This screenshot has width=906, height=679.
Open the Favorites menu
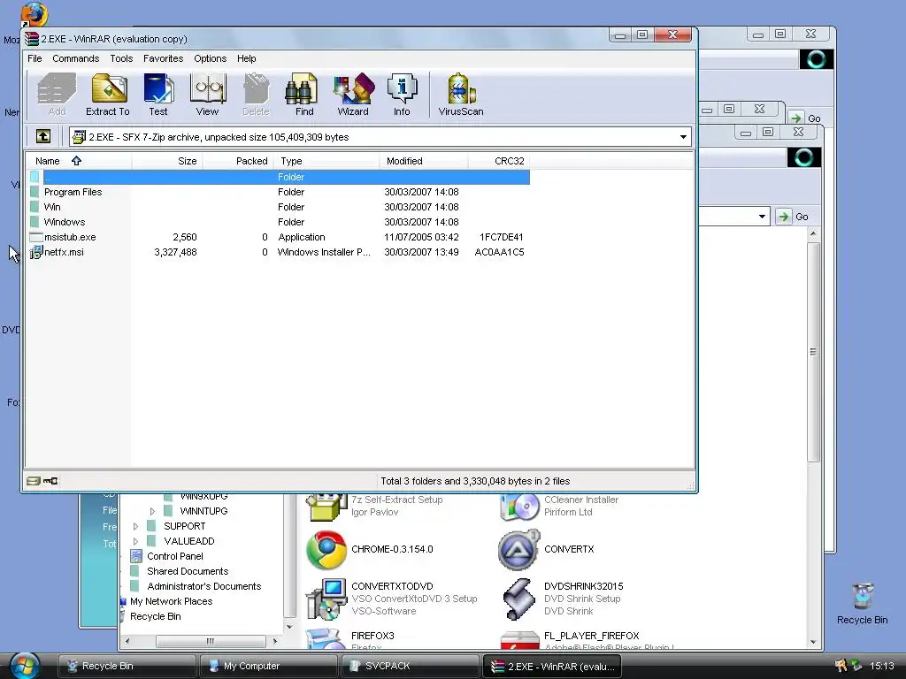[x=163, y=58]
